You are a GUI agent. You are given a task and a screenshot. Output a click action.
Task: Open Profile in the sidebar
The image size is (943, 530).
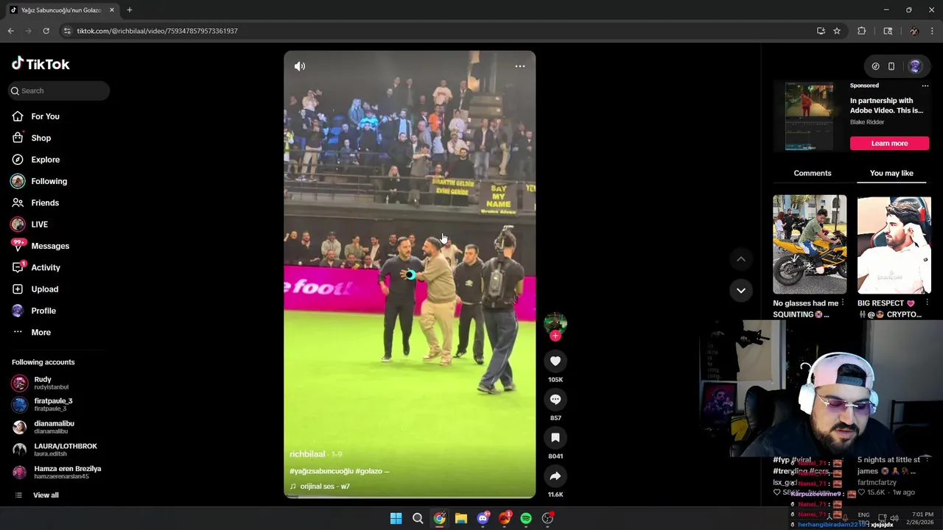pos(43,311)
